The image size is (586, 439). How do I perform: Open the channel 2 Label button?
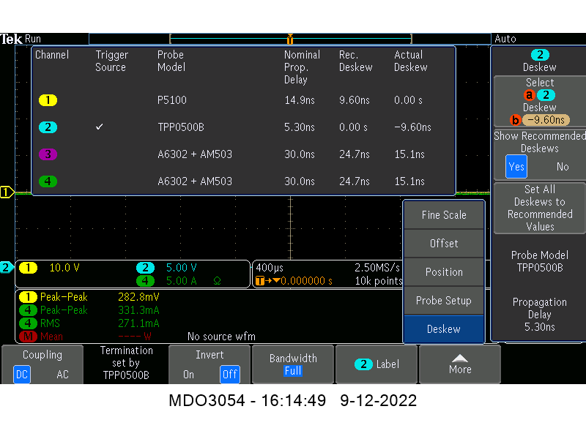pos(377,364)
